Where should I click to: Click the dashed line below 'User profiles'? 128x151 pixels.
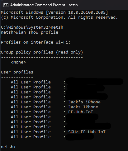(17, 77)
